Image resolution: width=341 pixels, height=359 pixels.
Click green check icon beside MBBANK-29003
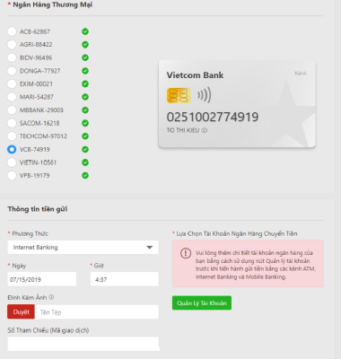point(85,109)
